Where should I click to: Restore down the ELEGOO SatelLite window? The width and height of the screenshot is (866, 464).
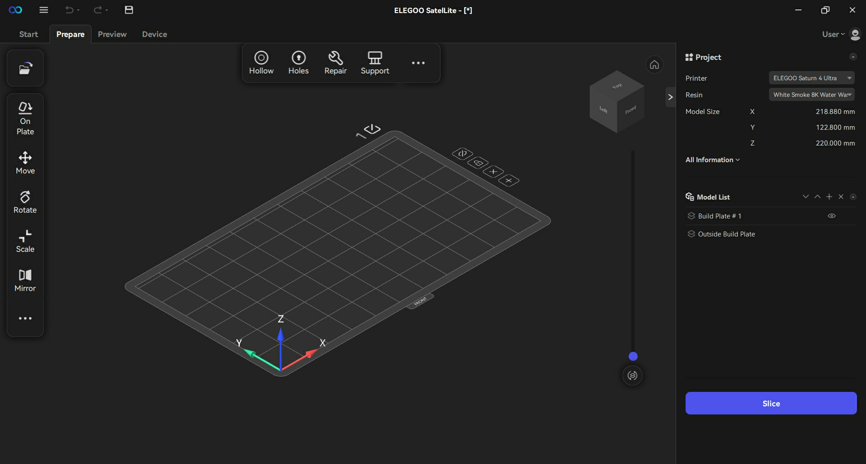pos(825,10)
